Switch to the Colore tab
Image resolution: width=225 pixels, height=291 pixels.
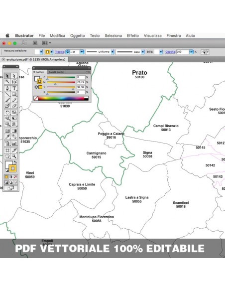[39, 72]
